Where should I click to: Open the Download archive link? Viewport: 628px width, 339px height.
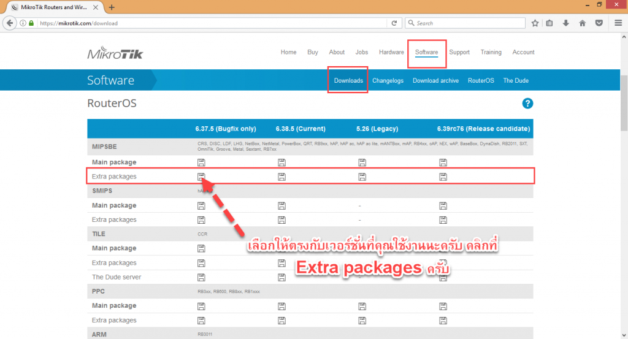click(x=435, y=80)
